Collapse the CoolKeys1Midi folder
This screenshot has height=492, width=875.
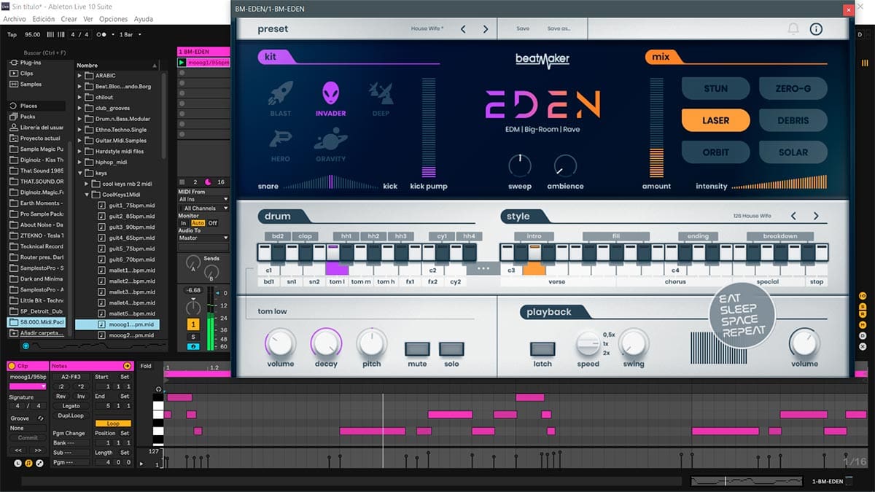[x=87, y=195]
